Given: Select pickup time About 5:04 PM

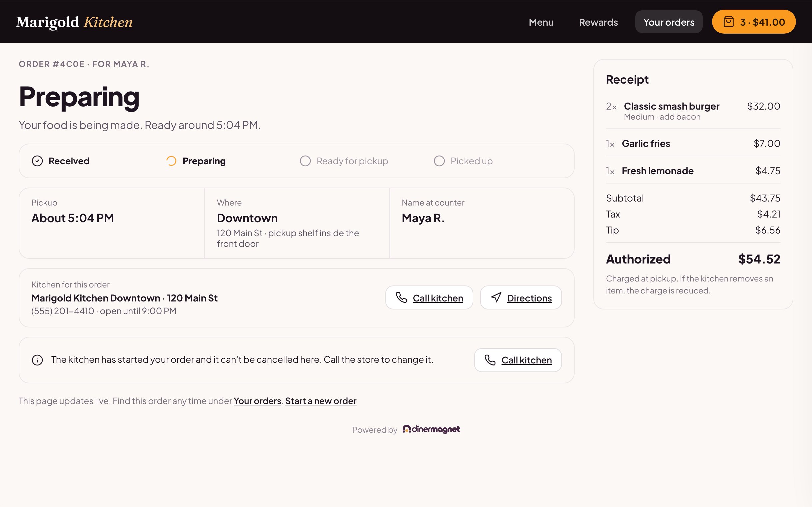Looking at the screenshot, I should tap(72, 218).
